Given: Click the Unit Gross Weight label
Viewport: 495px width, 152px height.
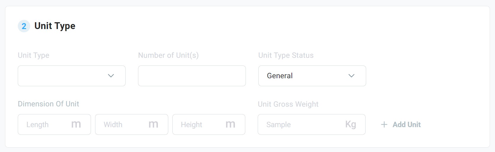Looking at the screenshot, I should pos(288,104).
